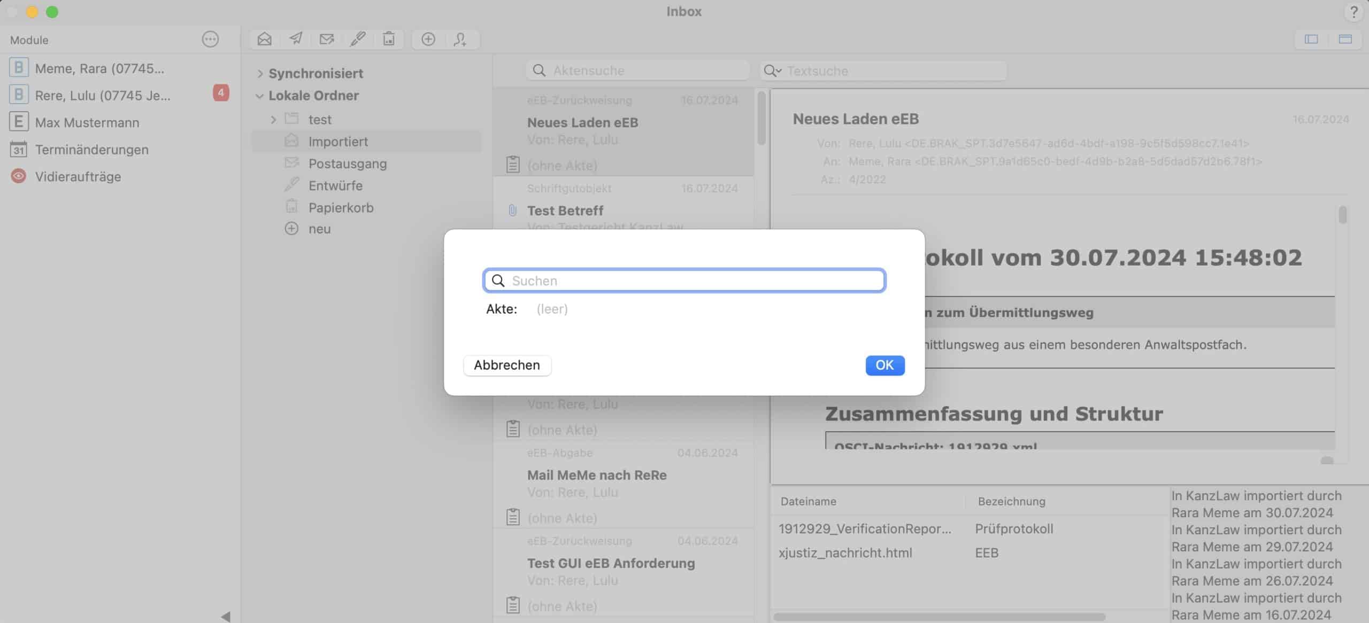The width and height of the screenshot is (1369, 623).
Task: Select the Postausgang folder
Action: 347,163
